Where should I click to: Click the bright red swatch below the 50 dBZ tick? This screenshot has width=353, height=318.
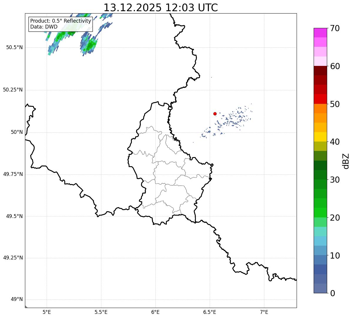(320, 99)
